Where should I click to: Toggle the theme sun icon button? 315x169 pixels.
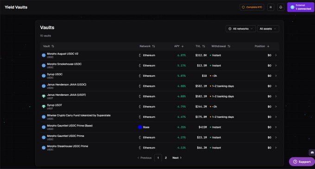point(271,7)
